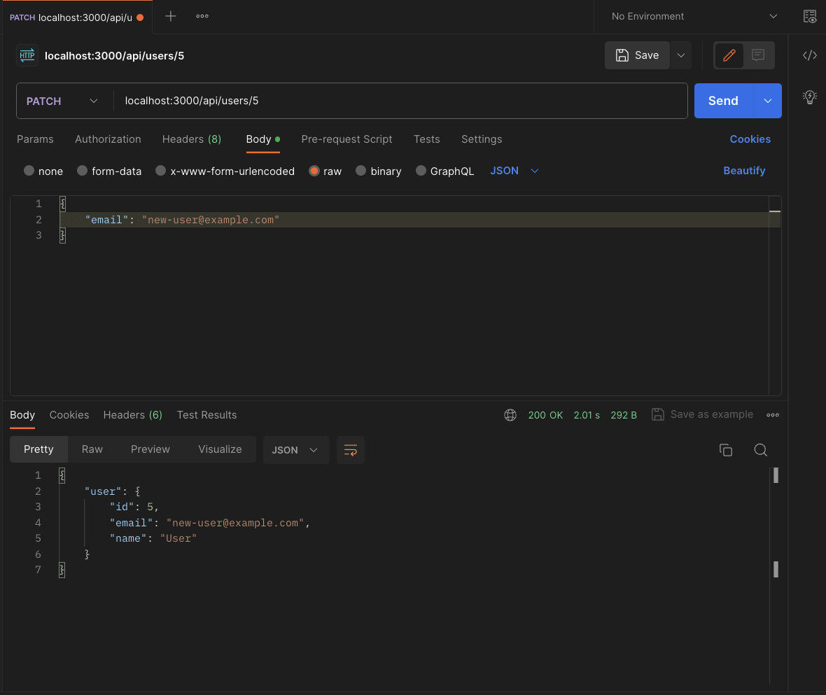Open a new request tab with plus icon
The height and width of the screenshot is (695, 826).
[x=171, y=16]
